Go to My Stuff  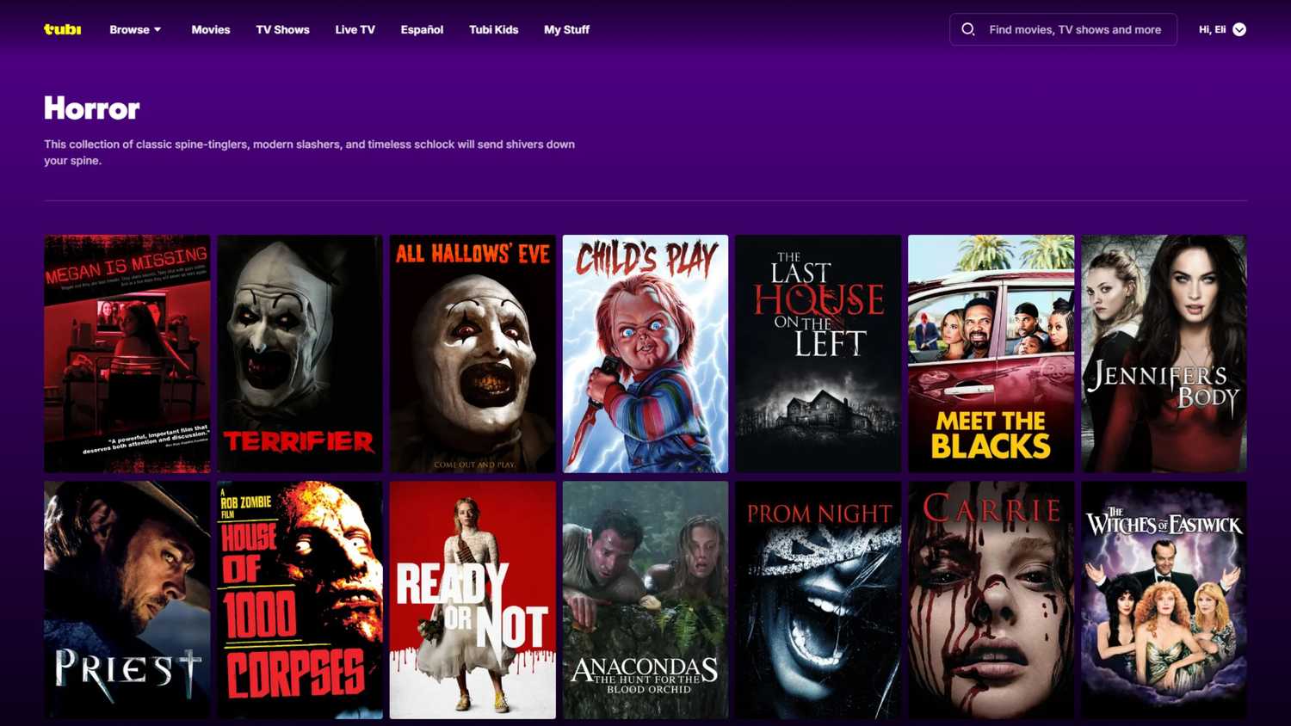coord(565,28)
